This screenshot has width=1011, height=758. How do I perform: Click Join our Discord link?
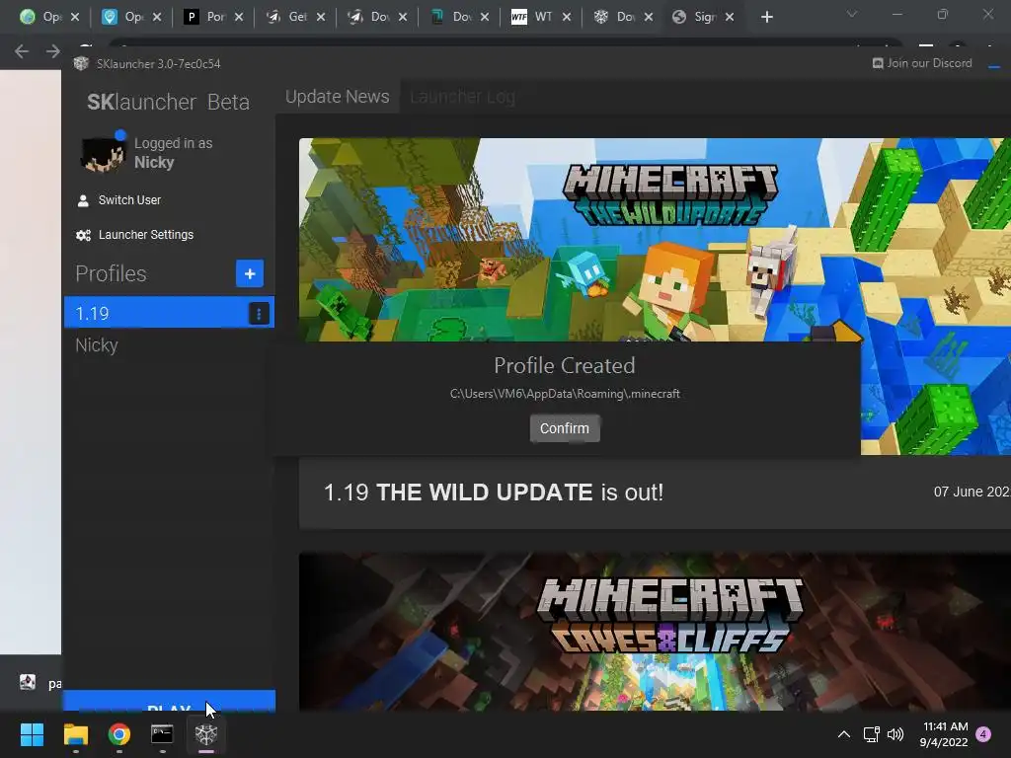pyautogui.click(x=922, y=63)
